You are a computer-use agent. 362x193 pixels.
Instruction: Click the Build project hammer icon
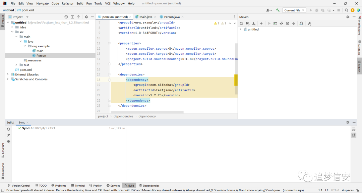click(x=278, y=10)
